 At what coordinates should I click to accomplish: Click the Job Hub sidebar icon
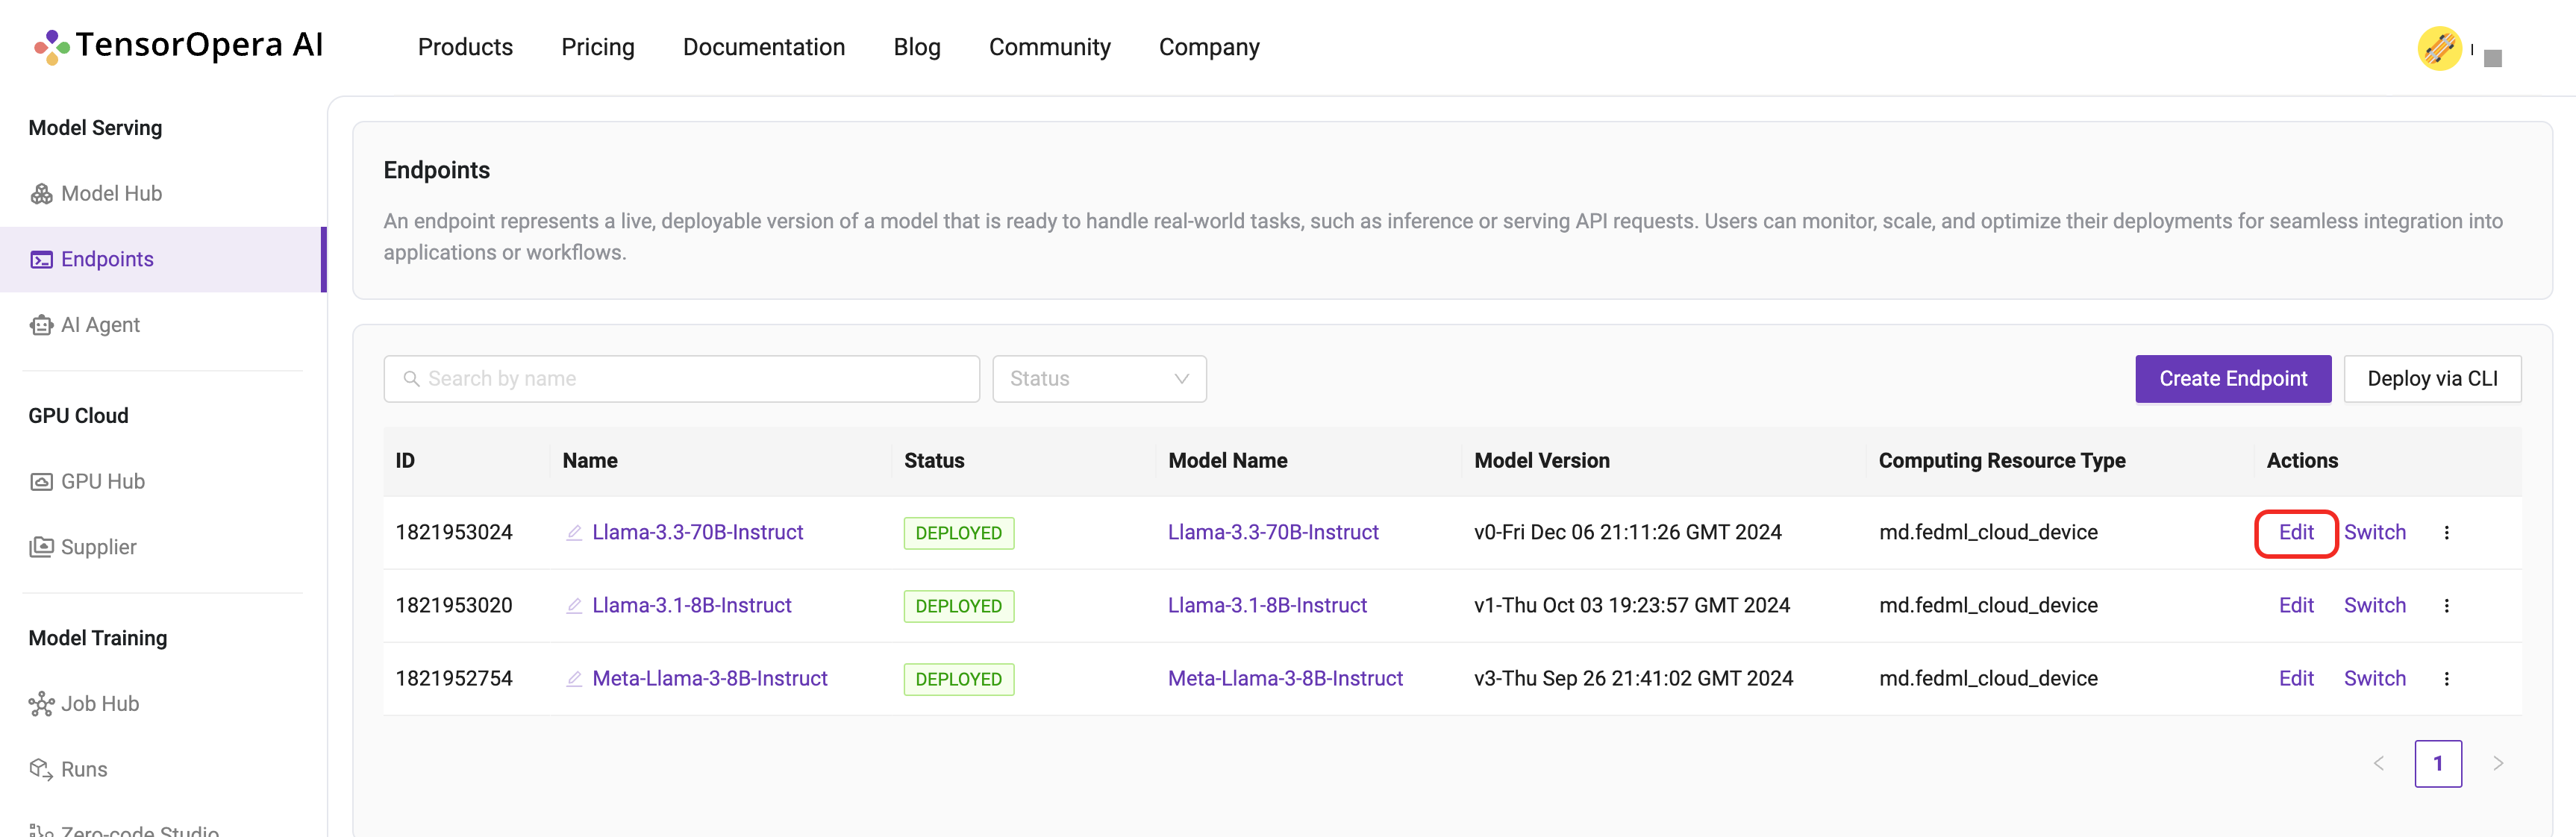[41, 704]
